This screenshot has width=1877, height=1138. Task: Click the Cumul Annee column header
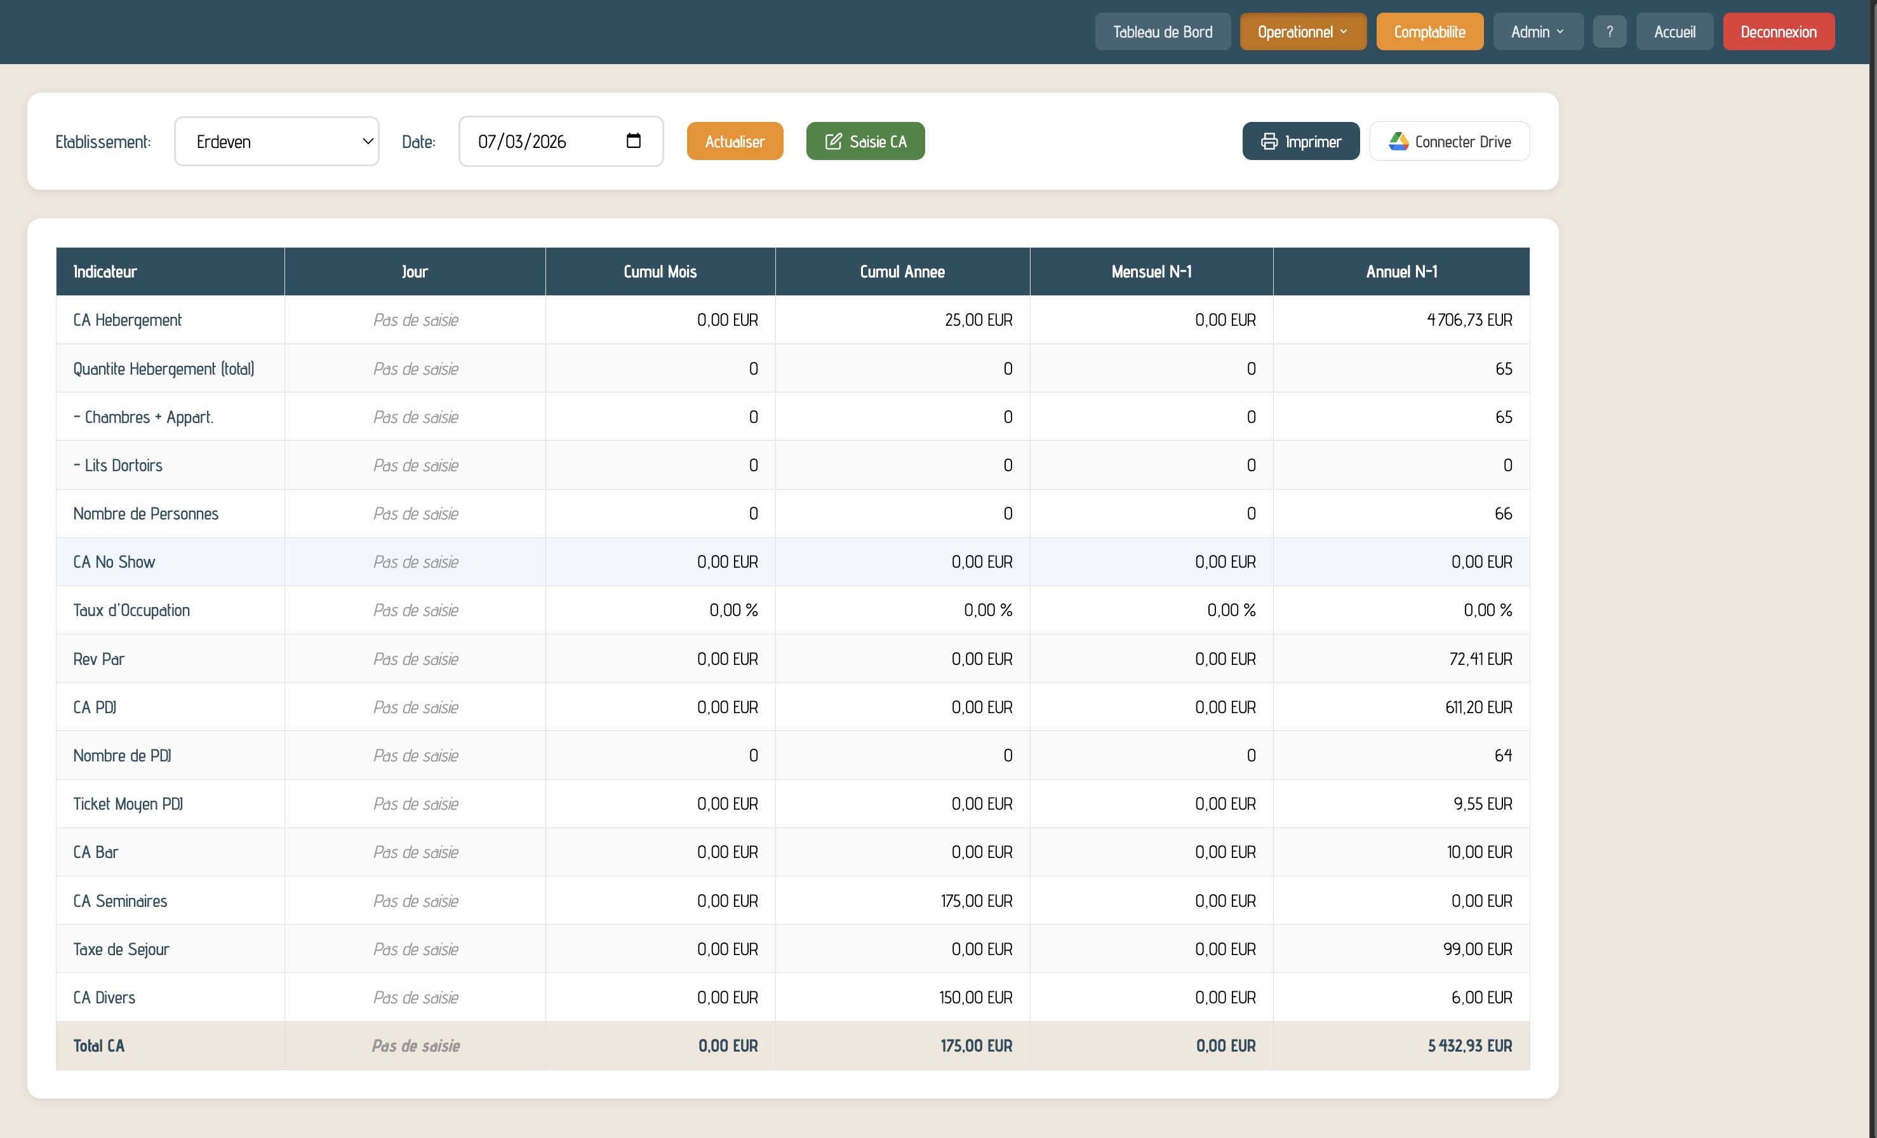902,272
